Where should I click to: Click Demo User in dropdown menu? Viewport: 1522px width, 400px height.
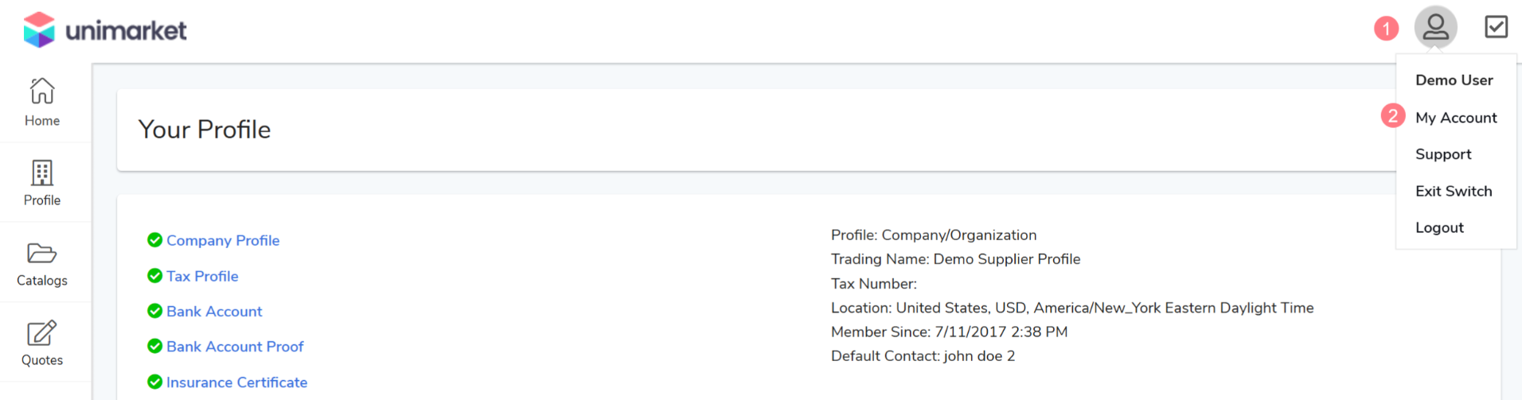tap(1454, 80)
